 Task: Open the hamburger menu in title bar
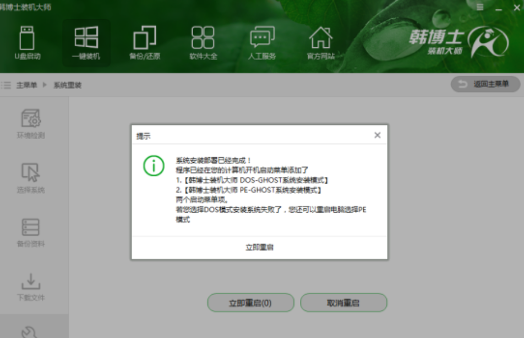[x=480, y=7]
